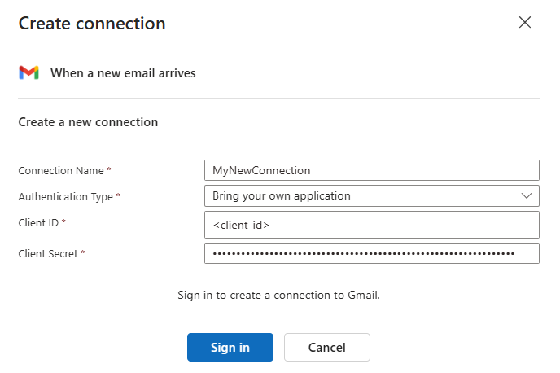This screenshot has width=560, height=373.
Task: Select the masked Client Secret field
Action: 371,253
